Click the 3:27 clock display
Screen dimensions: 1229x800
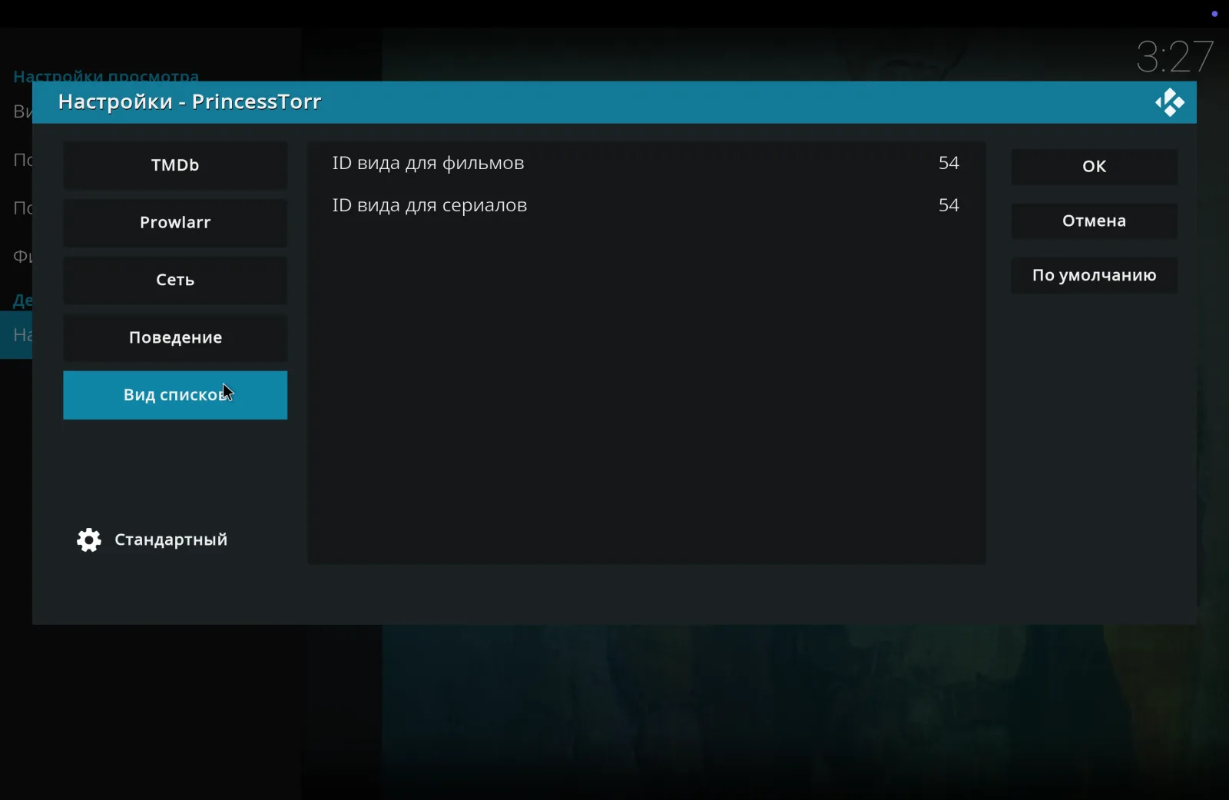[x=1175, y=57]
